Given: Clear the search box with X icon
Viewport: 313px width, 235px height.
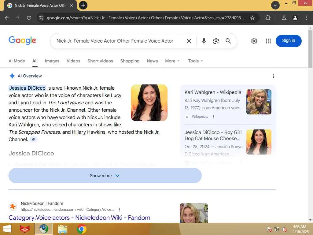Looking at the screenshot, I should 189,41.
